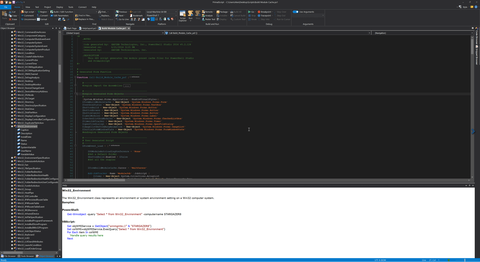Click the Cut scissors icon

pyautogui.click(x=10, y=12)
